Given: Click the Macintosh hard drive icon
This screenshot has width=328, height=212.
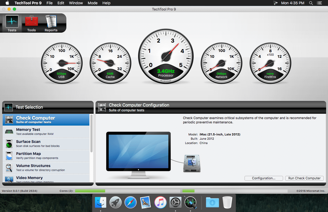Looking at the screenshot, I should [192, 163].
